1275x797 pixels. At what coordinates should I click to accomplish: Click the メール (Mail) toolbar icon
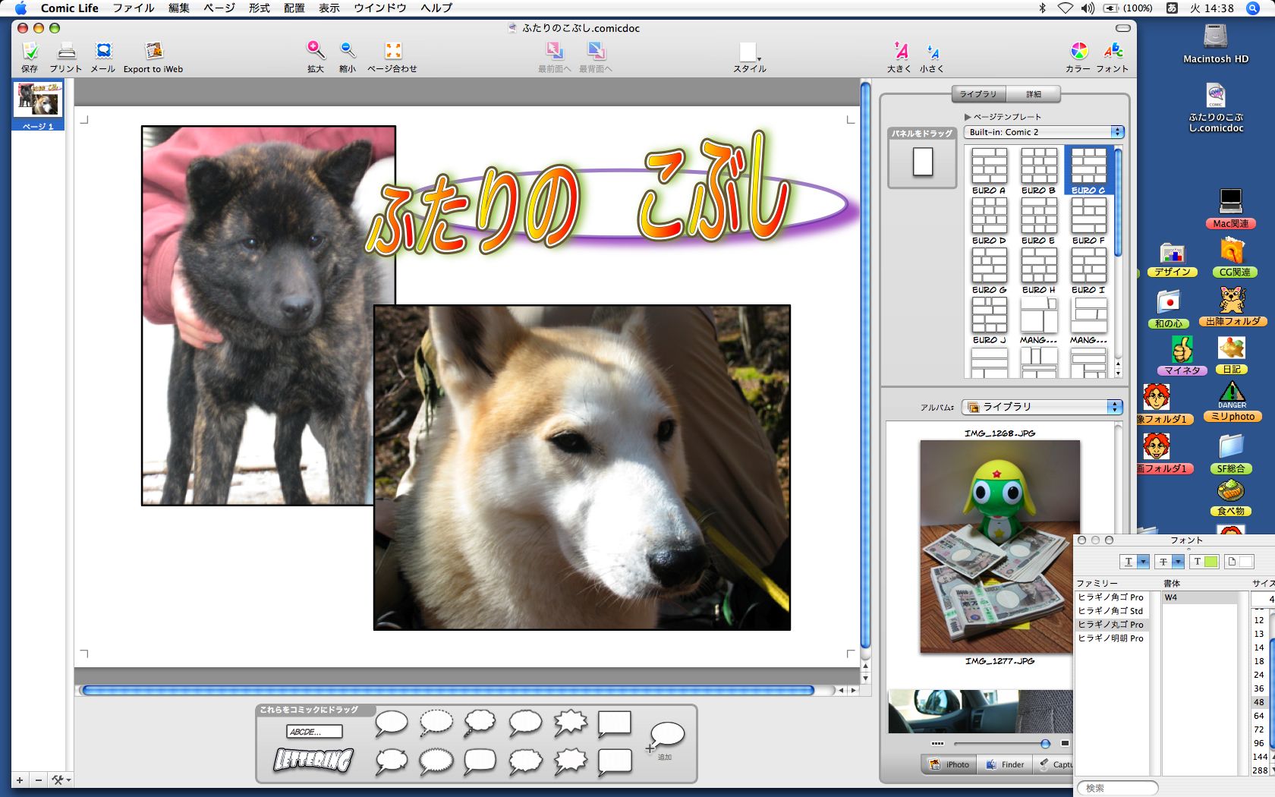103,51
